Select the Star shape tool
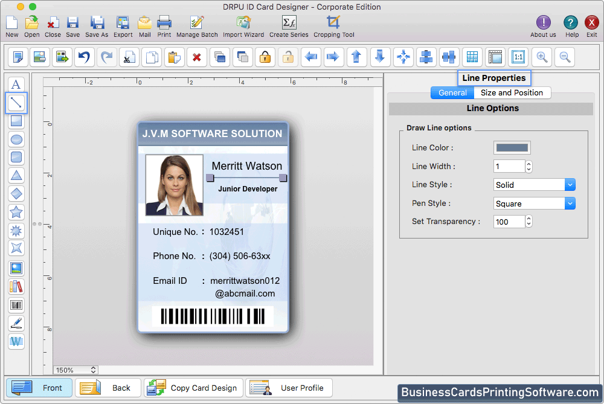Screen dimensions: 604x404 coord(16,212)
